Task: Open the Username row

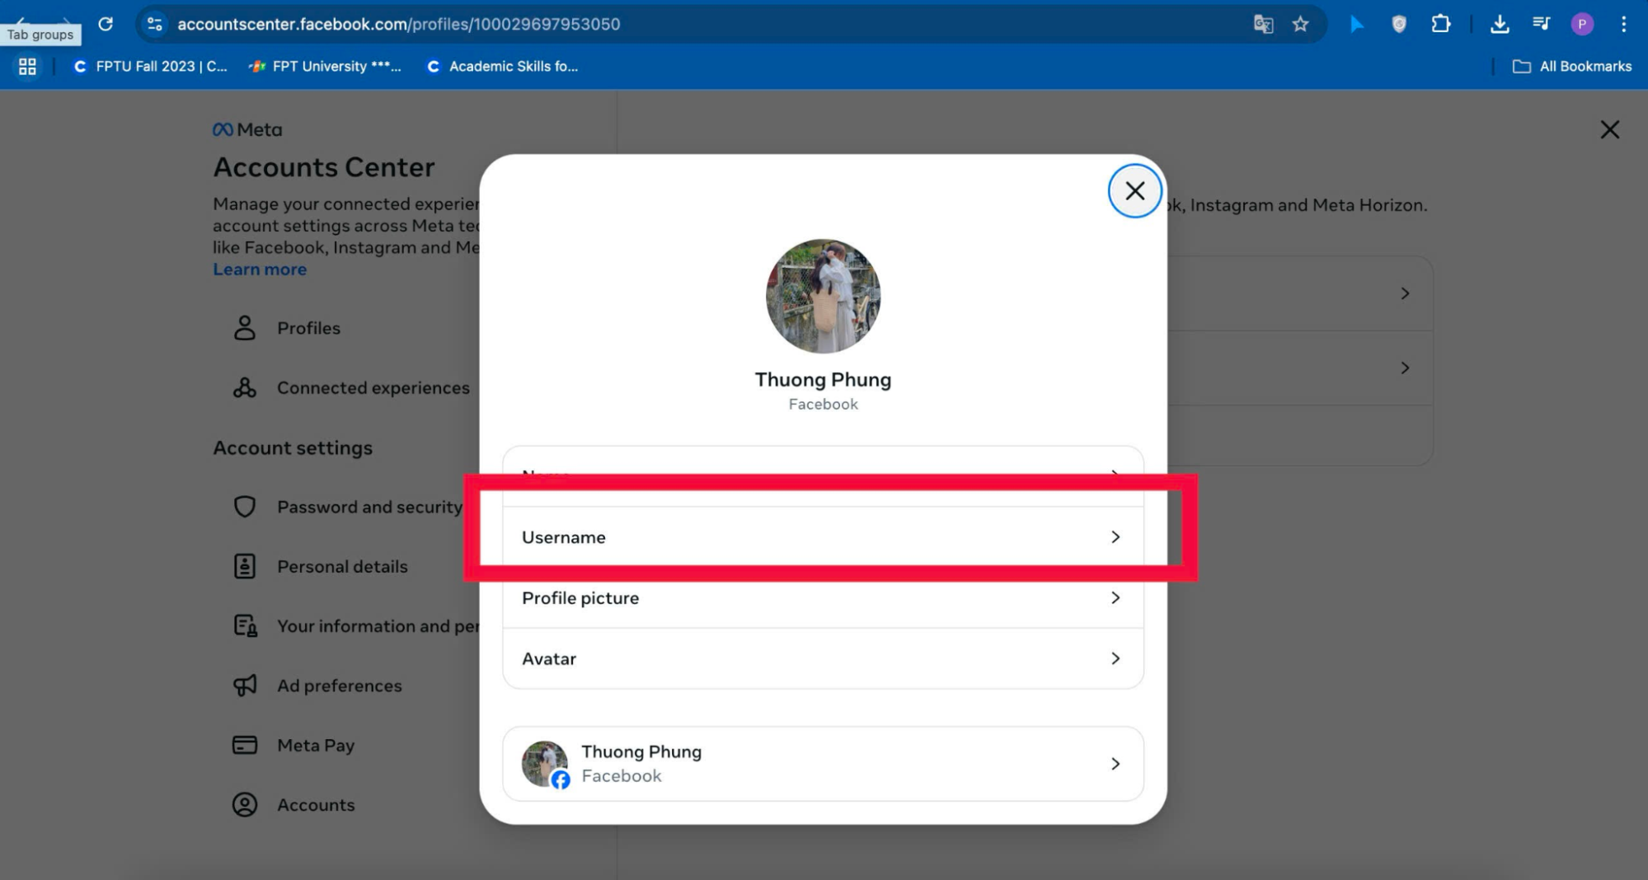Action: pyautogui.click(x=823, y=536)
